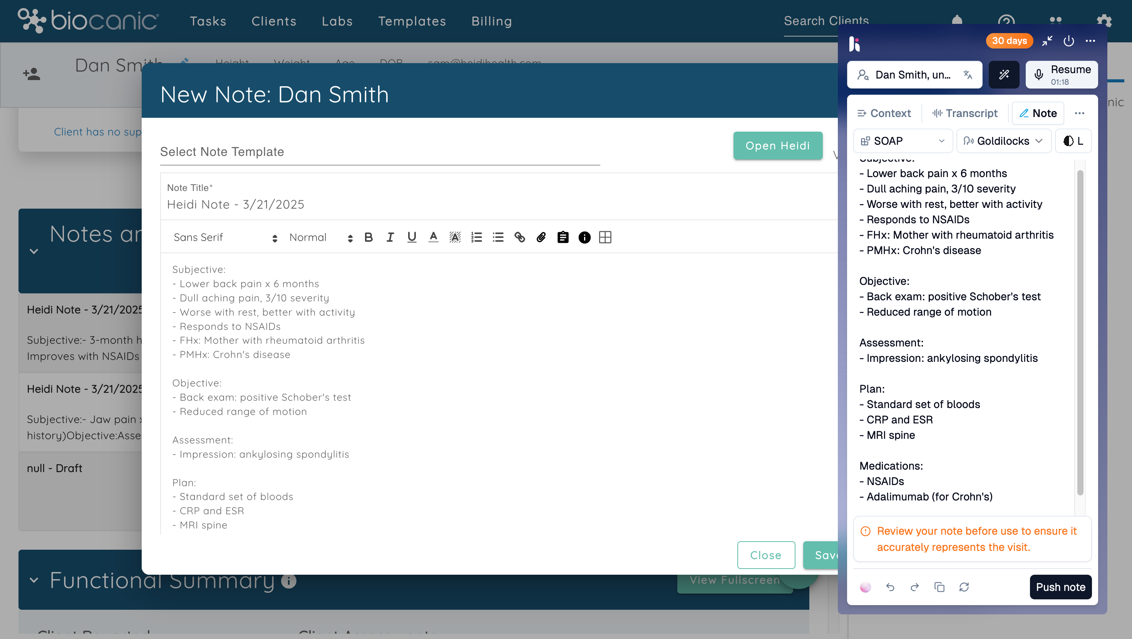Resume the Heidi recording
The height and width of the screenshot is (639, 1132).
(x=1061, y=75)
